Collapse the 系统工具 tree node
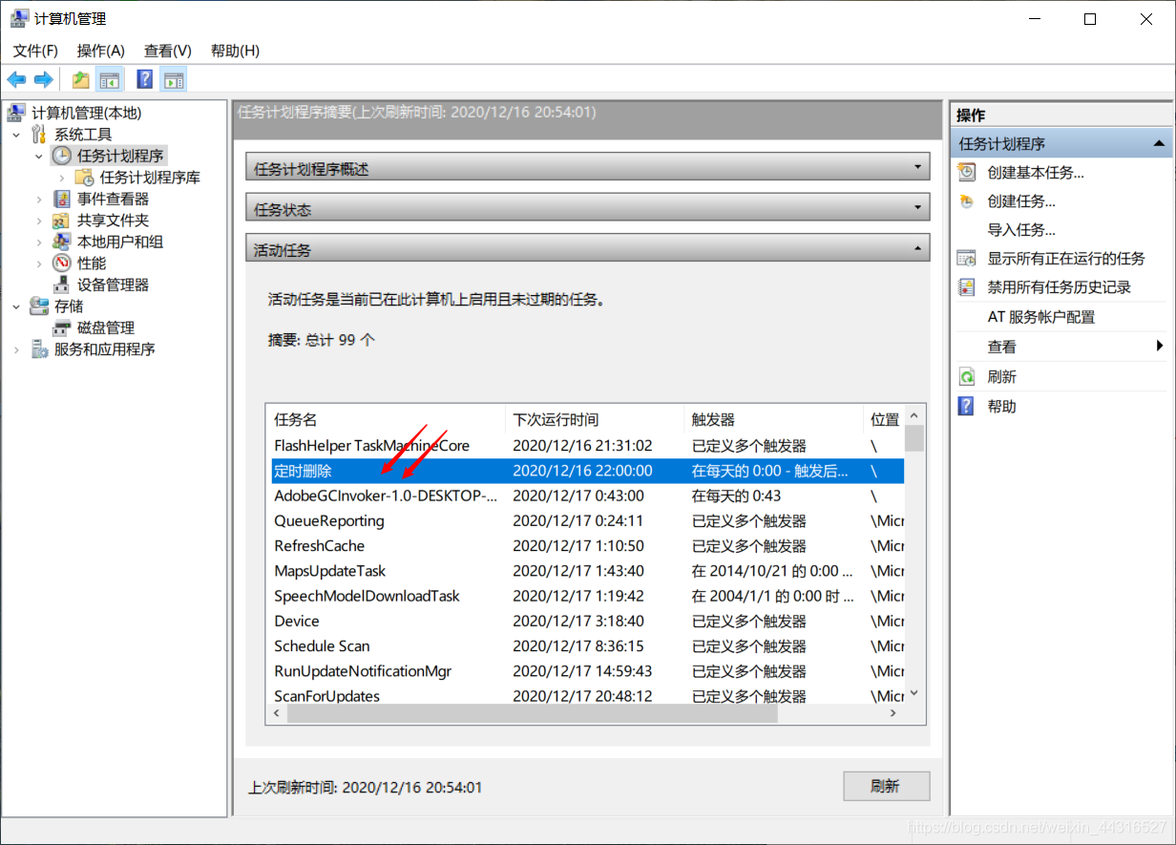 click(x=16, y=135)
